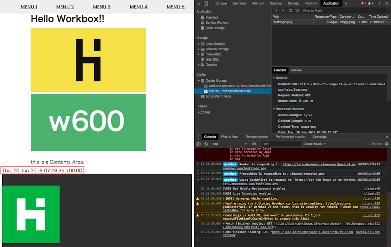Go to the previous cache page arrow

(x=276, y=10)
